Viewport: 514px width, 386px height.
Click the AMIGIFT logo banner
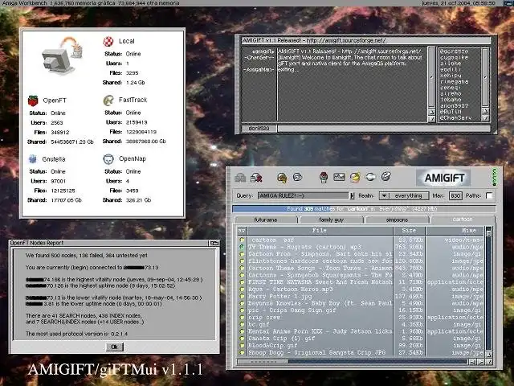pos(443,178)
